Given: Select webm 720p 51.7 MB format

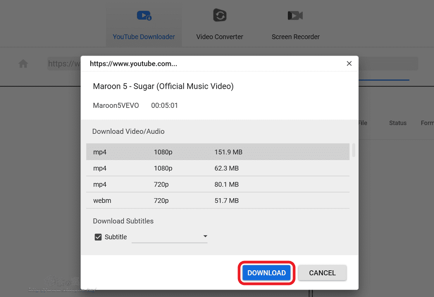Looking at the screenshot, I should tap(217, 200).
